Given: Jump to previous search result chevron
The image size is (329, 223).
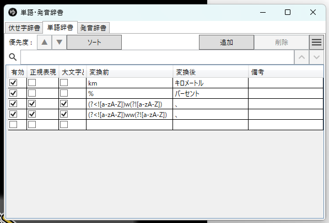Looking at the screenshot, I should pos(302,57).
